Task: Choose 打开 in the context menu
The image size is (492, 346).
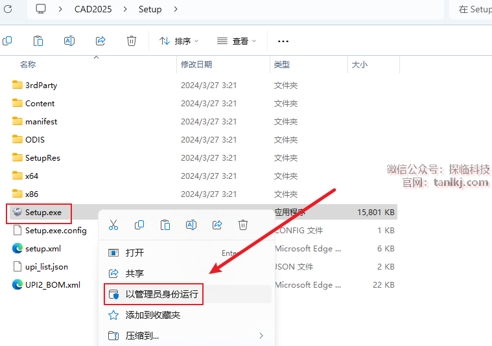Action: pyautogui.click(x=187, y=253)
